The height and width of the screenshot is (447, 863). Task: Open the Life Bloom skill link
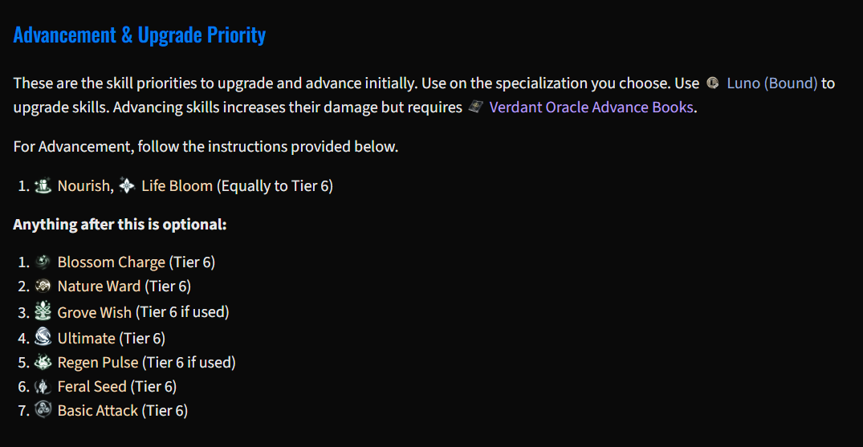[x=177, y=187]
